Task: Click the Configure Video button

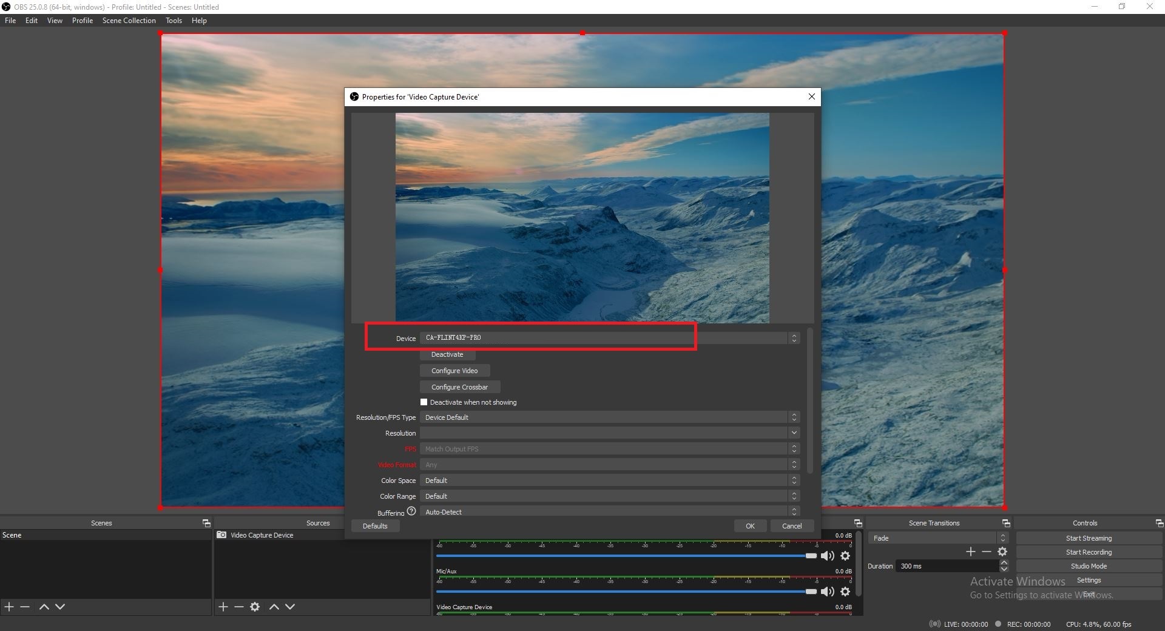Action: (454, 371)
